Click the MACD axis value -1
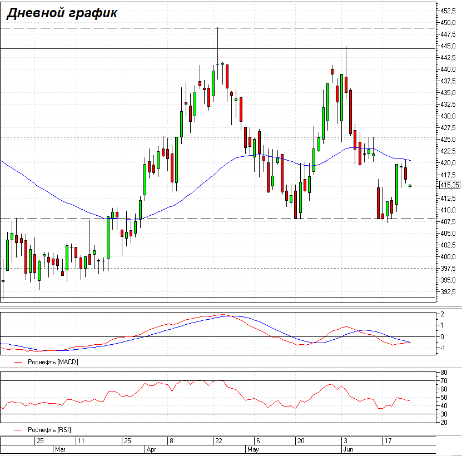 (442, 349)
